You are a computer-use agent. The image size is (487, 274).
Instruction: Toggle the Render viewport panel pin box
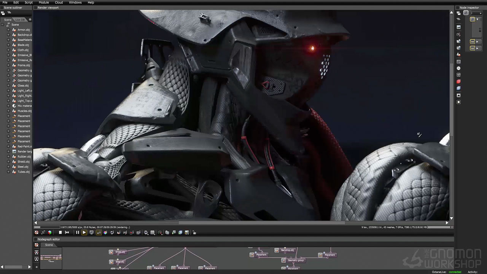(x=35, y=8)
